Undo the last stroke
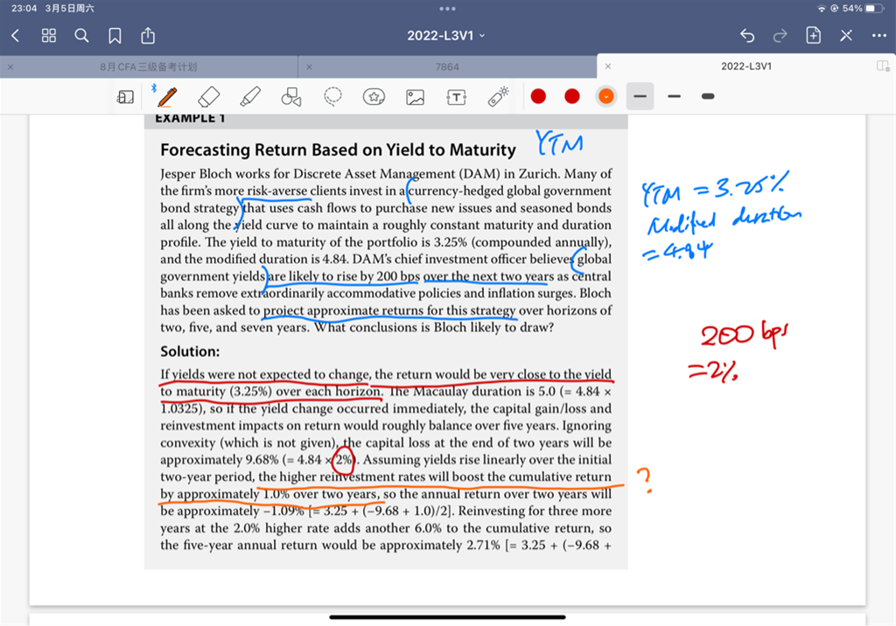The image size is (896, 626). click(747, 36)
